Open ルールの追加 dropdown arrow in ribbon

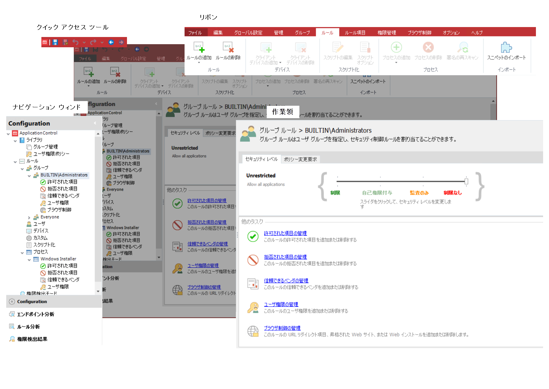click(199, 63)
